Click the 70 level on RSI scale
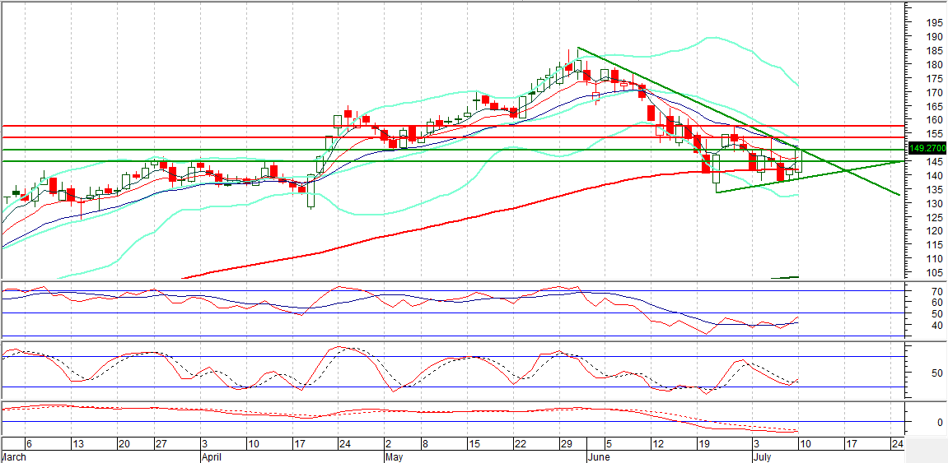Viewport: 948px width, 463px height. point(937,291)
